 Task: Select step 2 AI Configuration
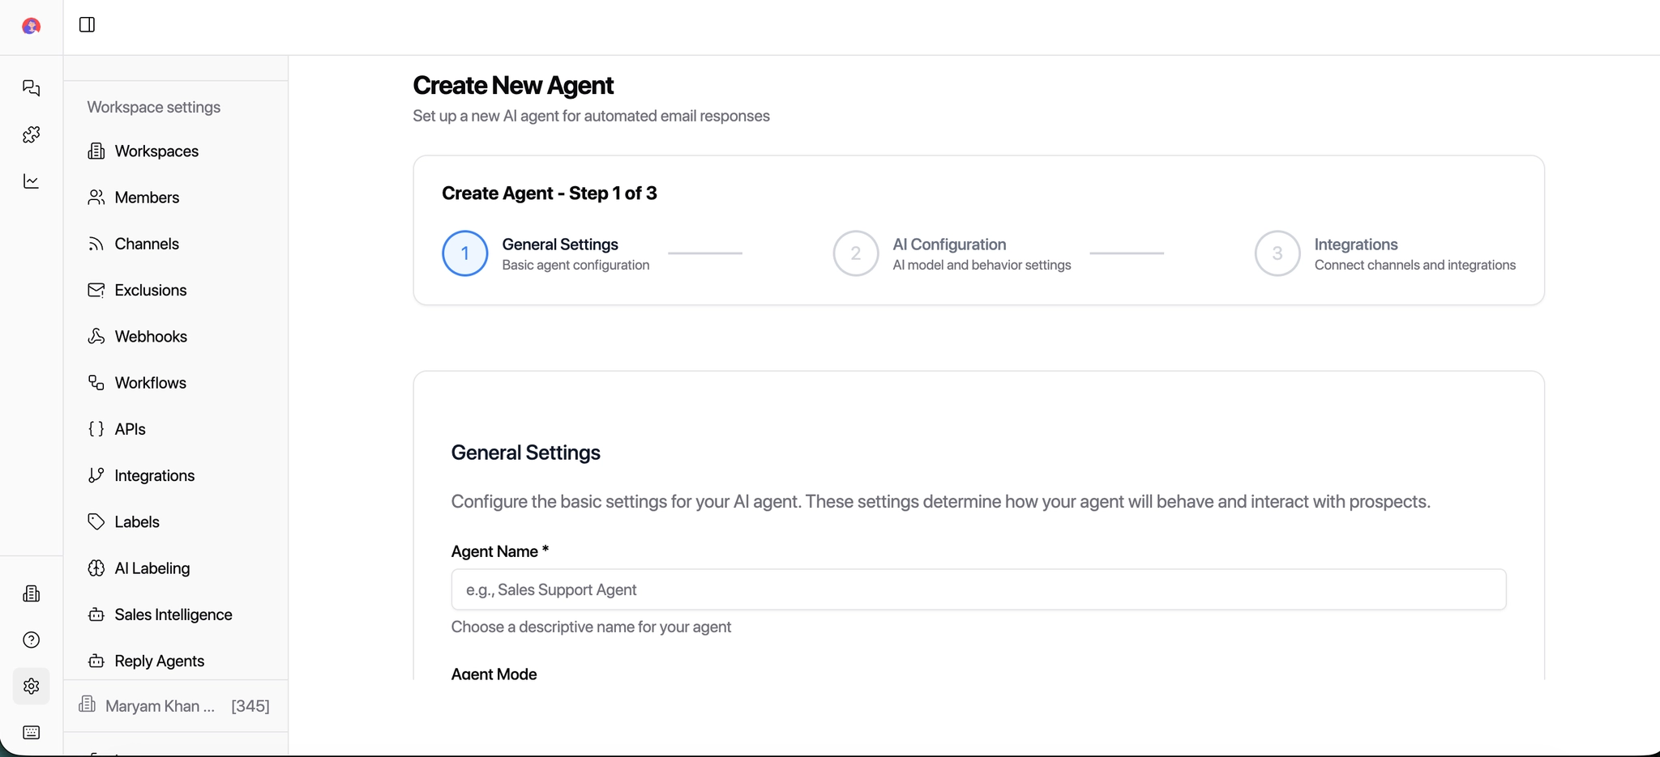click(856, 253)
